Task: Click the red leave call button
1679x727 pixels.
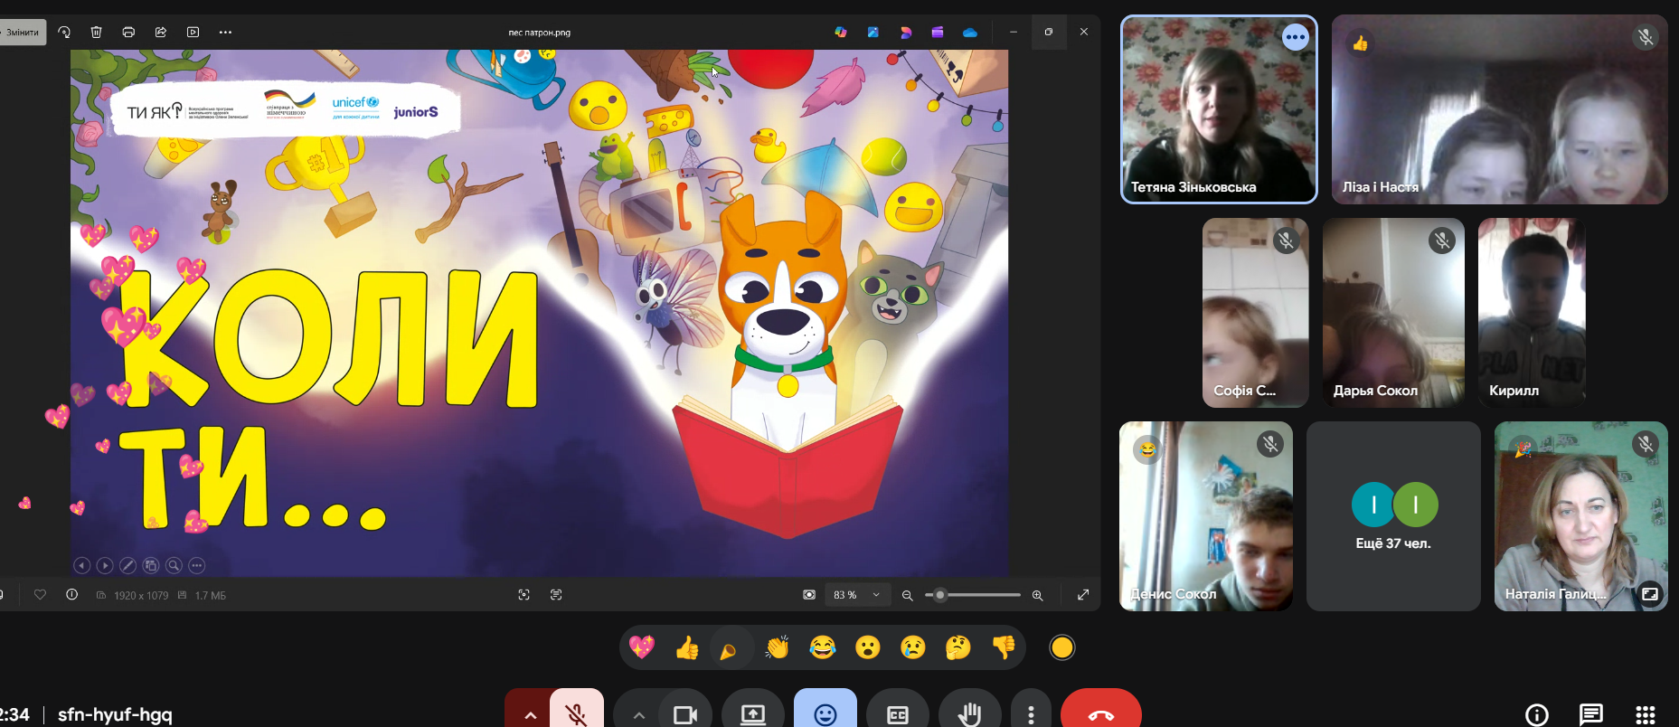Action: point(1100,714)
